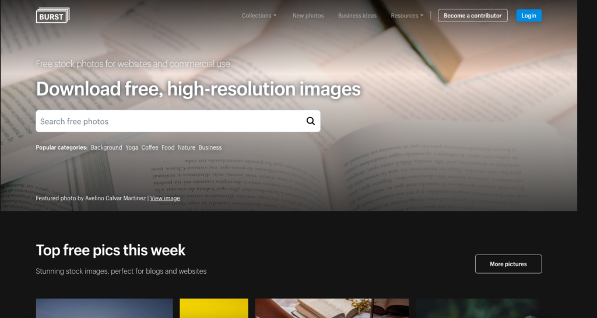Select the Yoga category link

tap(132, 147)
